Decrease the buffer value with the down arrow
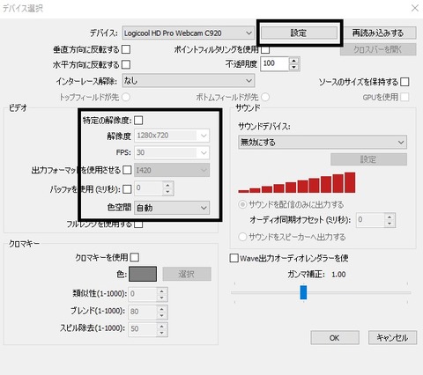 pos(167,192)
